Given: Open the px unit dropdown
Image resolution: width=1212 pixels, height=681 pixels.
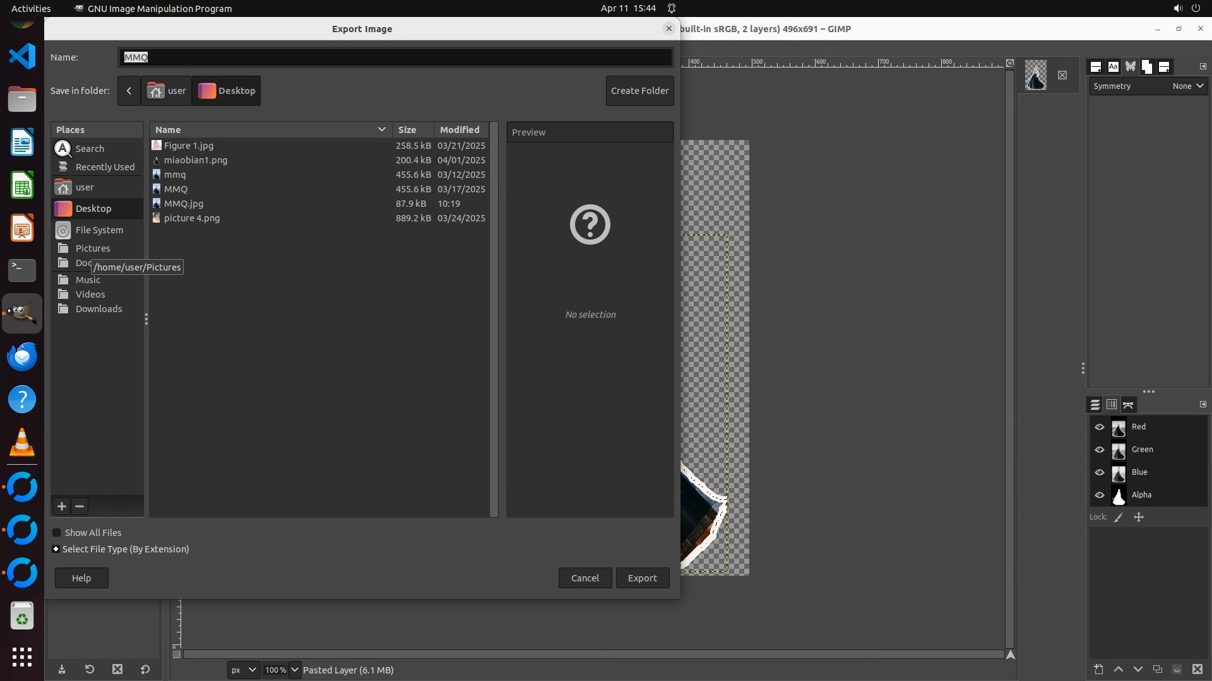Looking at the screenshot, I should point(243,670).
